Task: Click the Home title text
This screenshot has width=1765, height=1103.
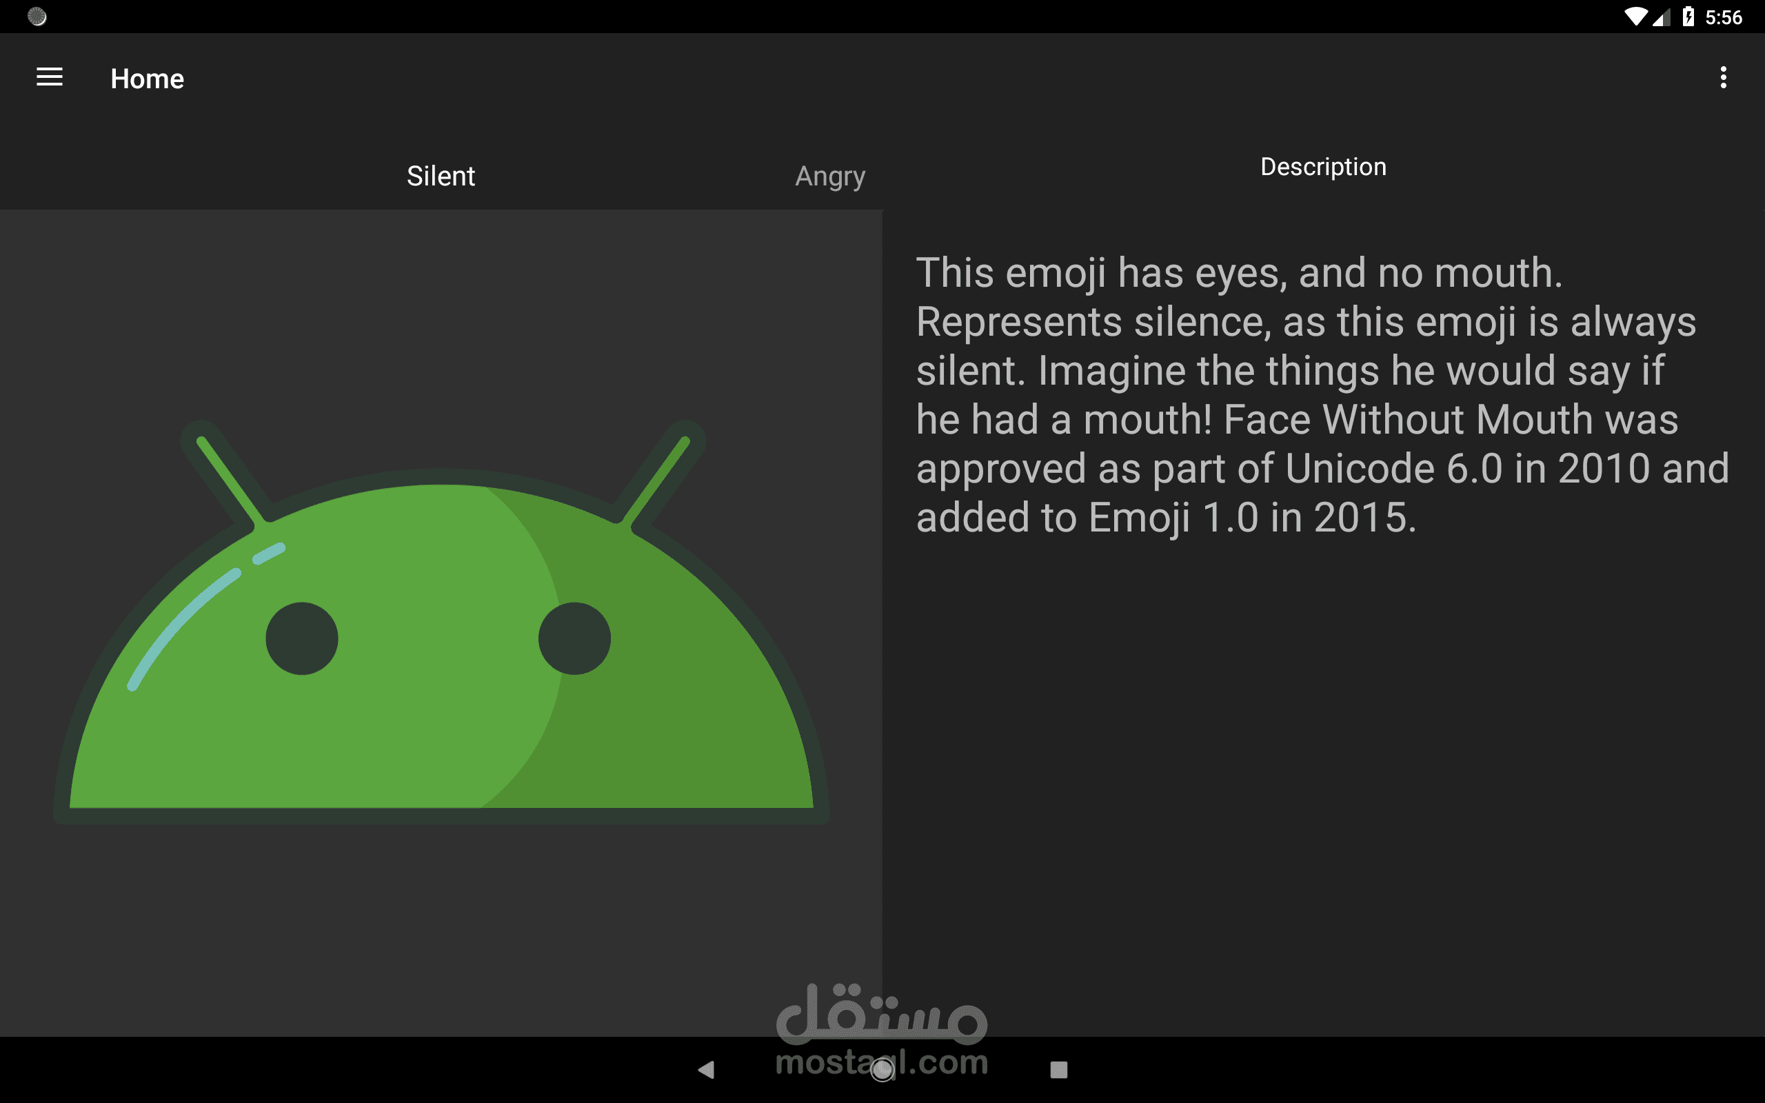Action: click(x=147, y=79)
